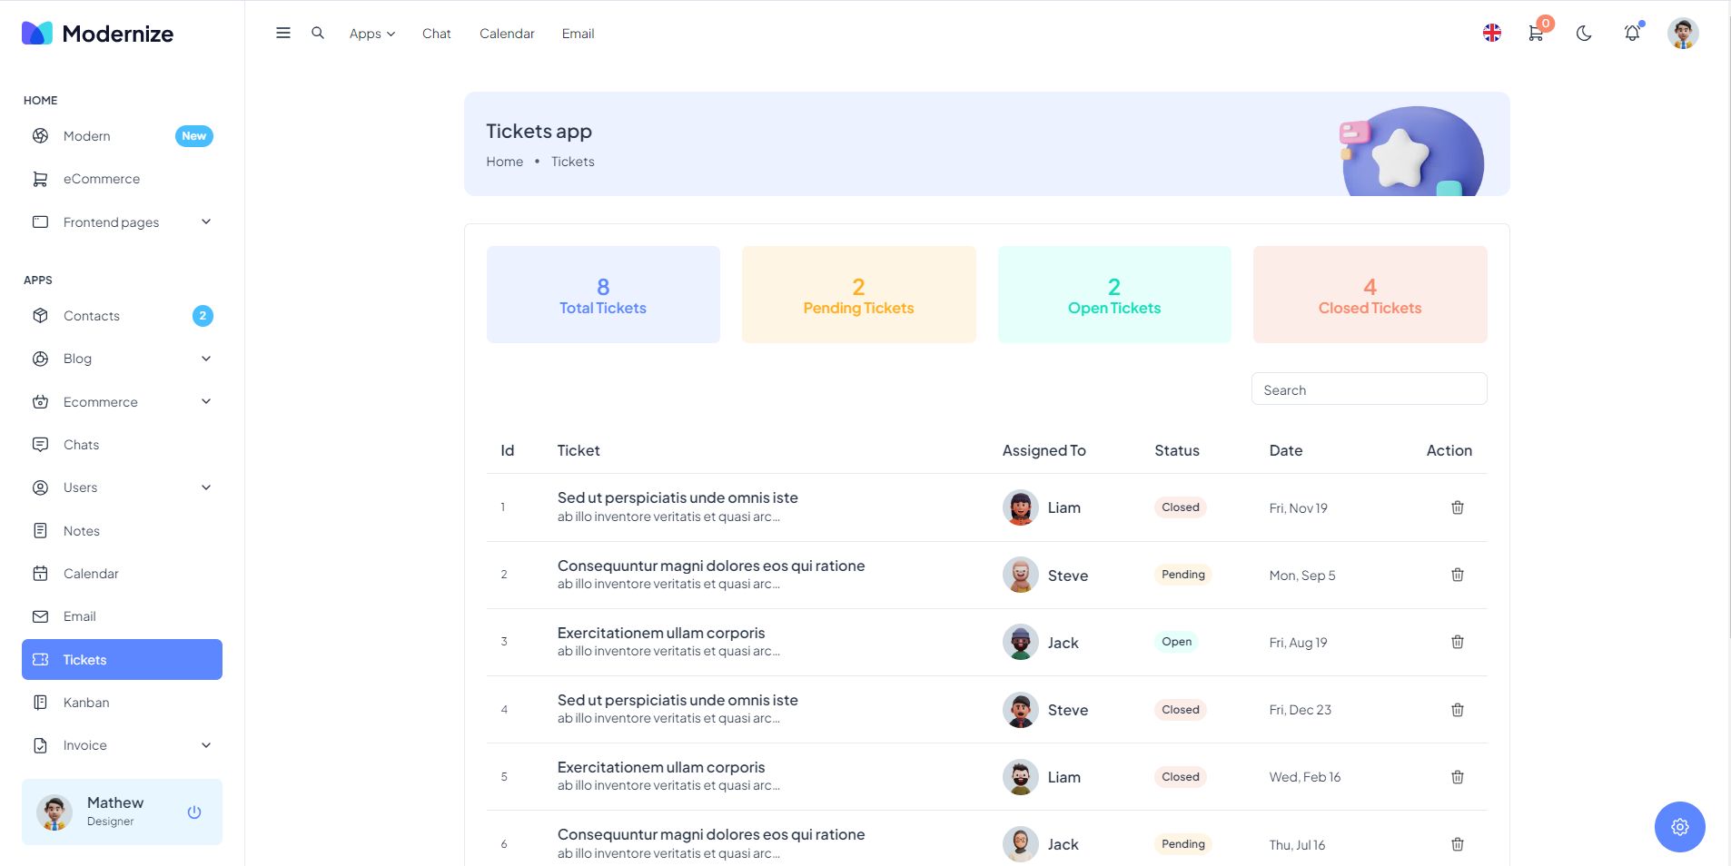The height and width of the screenshot is (866, 1731).
Task: Click the date Fri, Dec 23
Action: [1301, 710]
